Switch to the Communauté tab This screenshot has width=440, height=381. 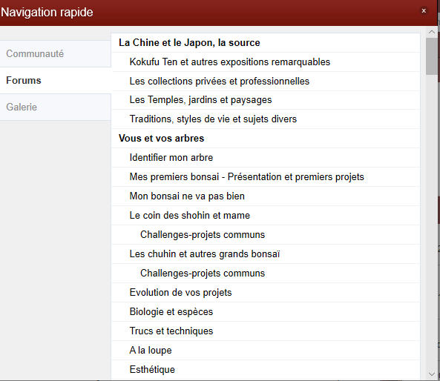(x=56, y=53)
